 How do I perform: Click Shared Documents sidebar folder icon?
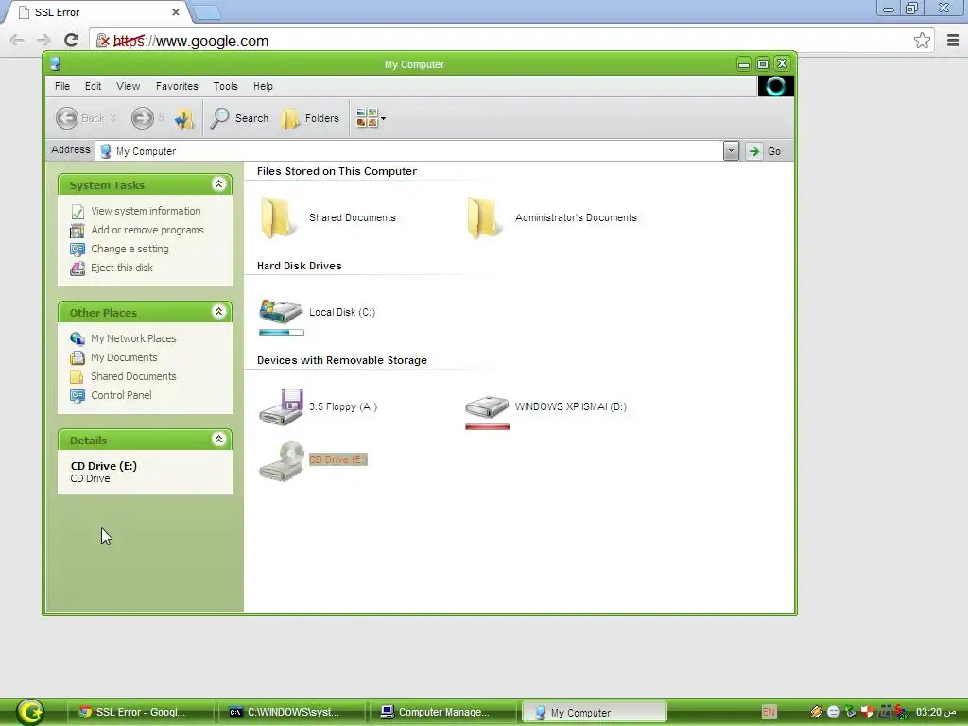78,376
